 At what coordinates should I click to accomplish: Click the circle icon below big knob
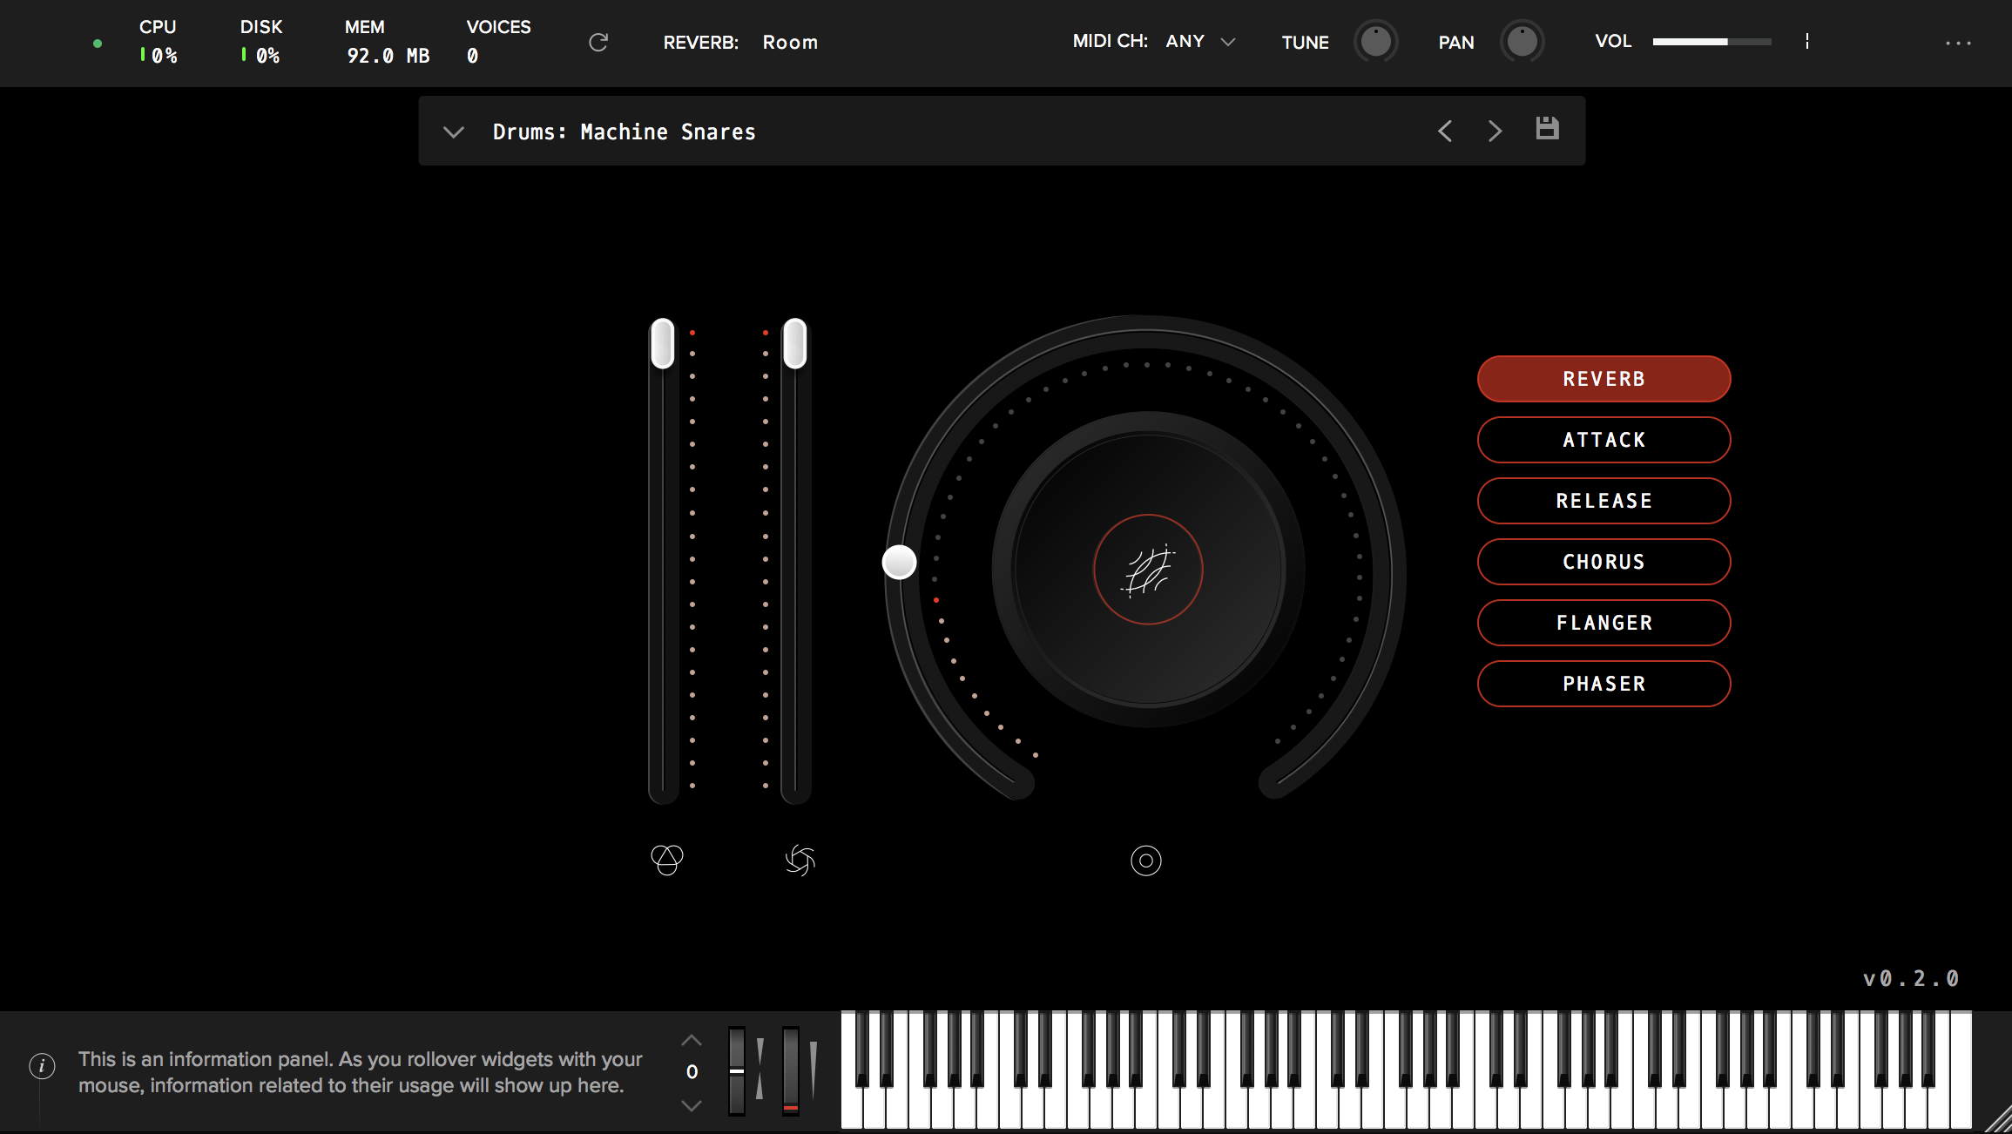tap(1145, 861)
